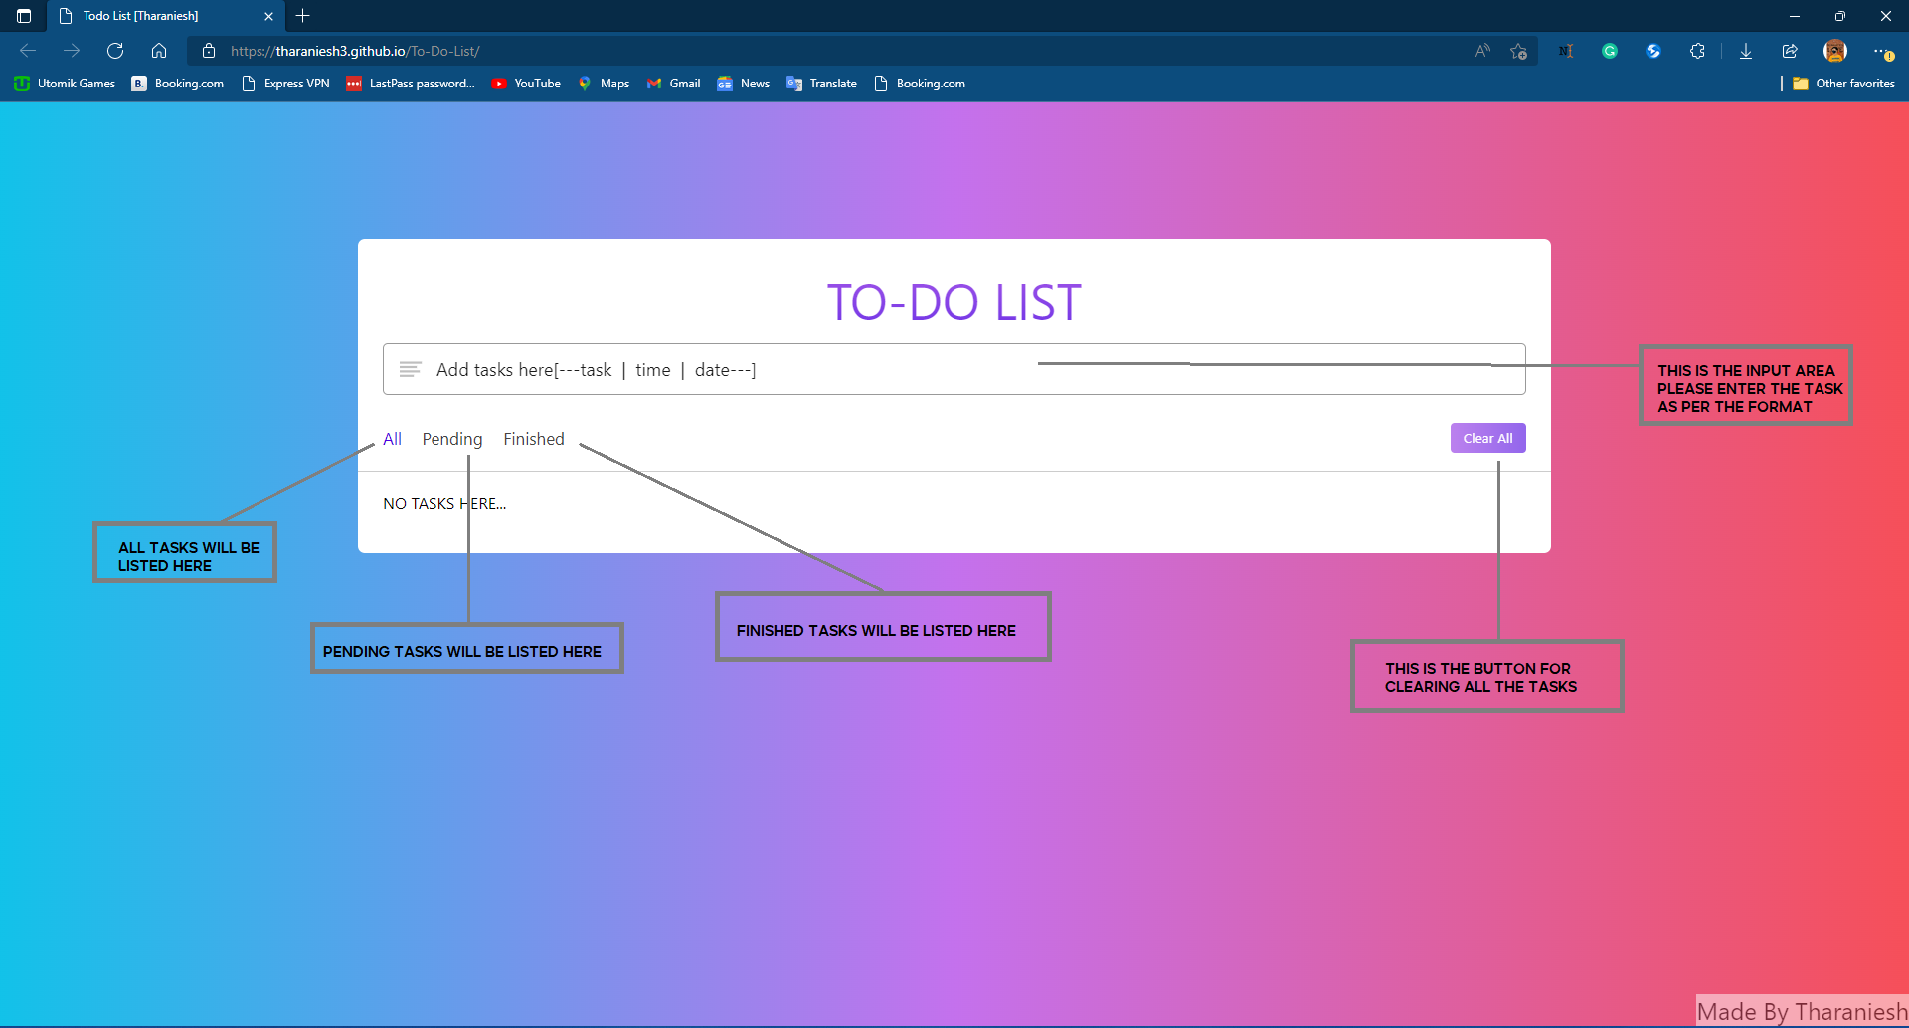This screenshot has height=1028, width=1909.
Task: Open the browser profile avatar
Action: tap(1835, 51)
